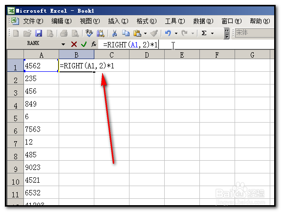Open Insert Function fx button
The width and height of the screenshot is (281, 212).
(x=94, y=44)
